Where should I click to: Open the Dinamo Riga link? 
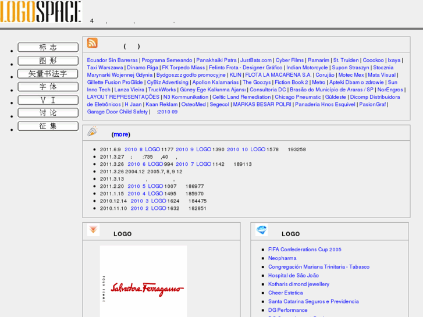pos(143,67)
